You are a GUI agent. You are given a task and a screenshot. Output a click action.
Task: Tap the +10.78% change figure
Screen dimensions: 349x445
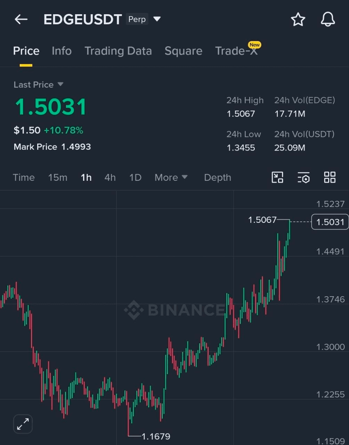(64, 130)
